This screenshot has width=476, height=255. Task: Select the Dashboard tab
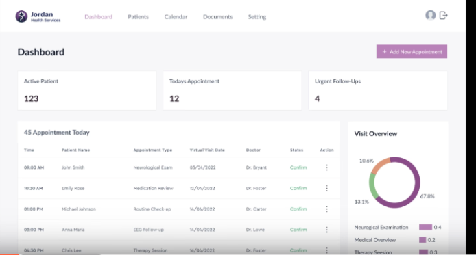coord(98,17)
